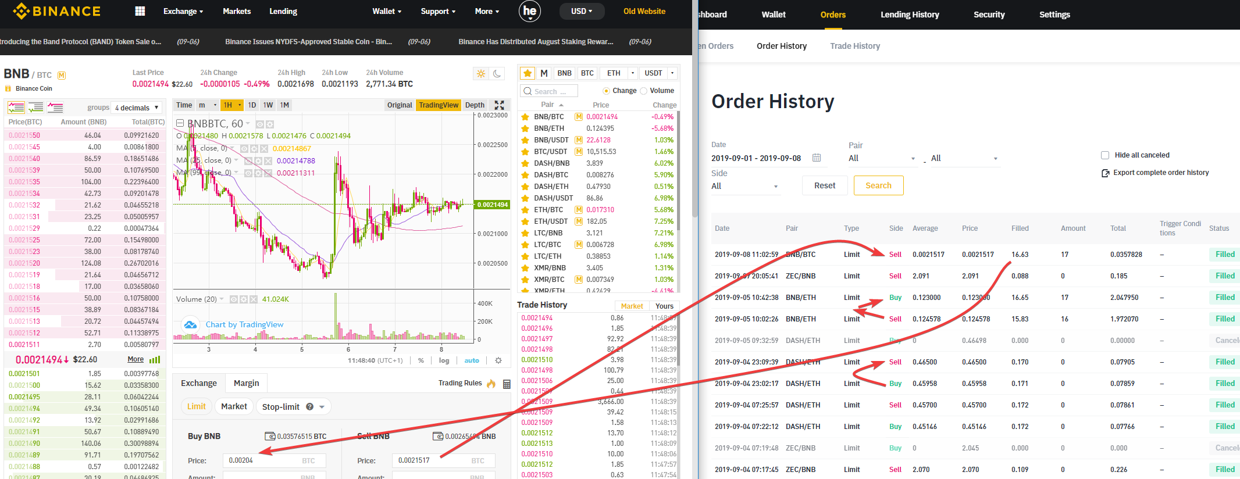Click the market list search box
Screen dimensions: 1240x479
[x=548, y=91]
